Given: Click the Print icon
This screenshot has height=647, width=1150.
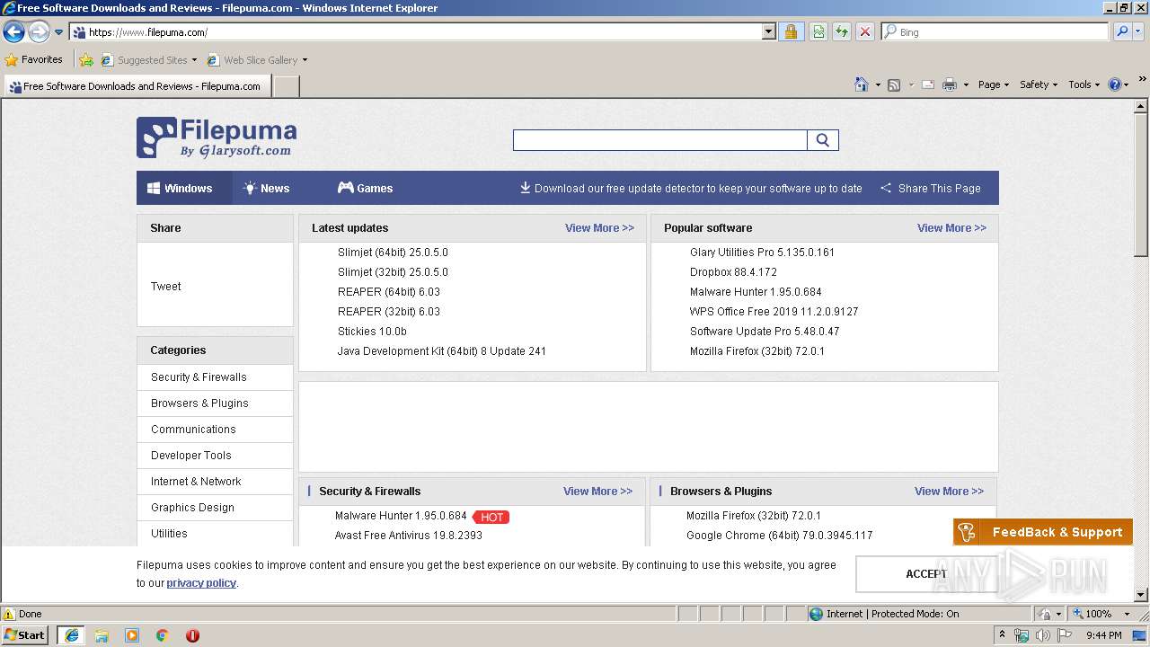Looking at the screenshot, I should pyautogui.click(x=949, y=84).
